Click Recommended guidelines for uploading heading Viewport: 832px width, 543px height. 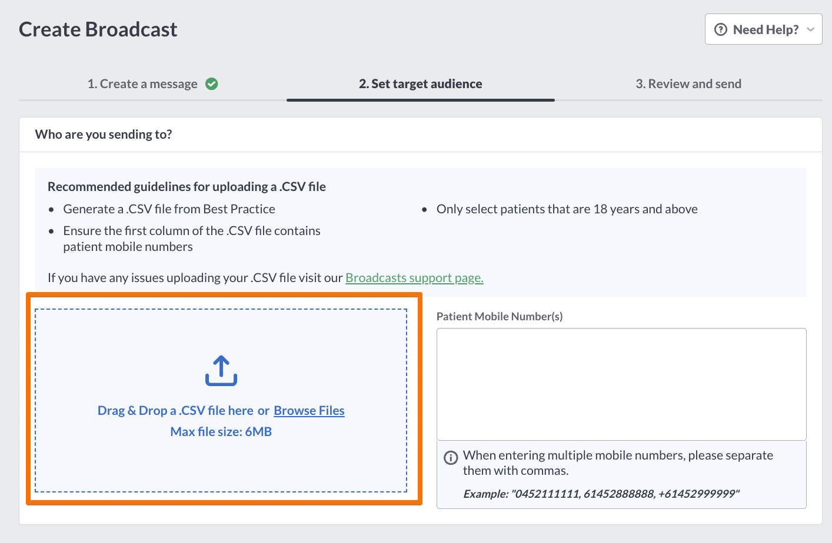click(x=187, y=187)
